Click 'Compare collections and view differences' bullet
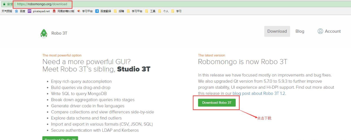Image resolution: width=351 pixels, height=140 pixels. pos(102,112)
